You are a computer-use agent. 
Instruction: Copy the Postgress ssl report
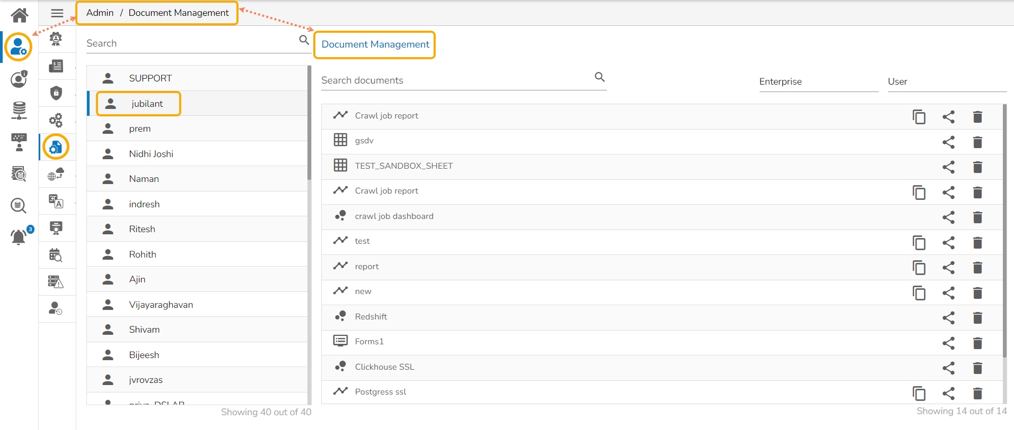(919, 393)
